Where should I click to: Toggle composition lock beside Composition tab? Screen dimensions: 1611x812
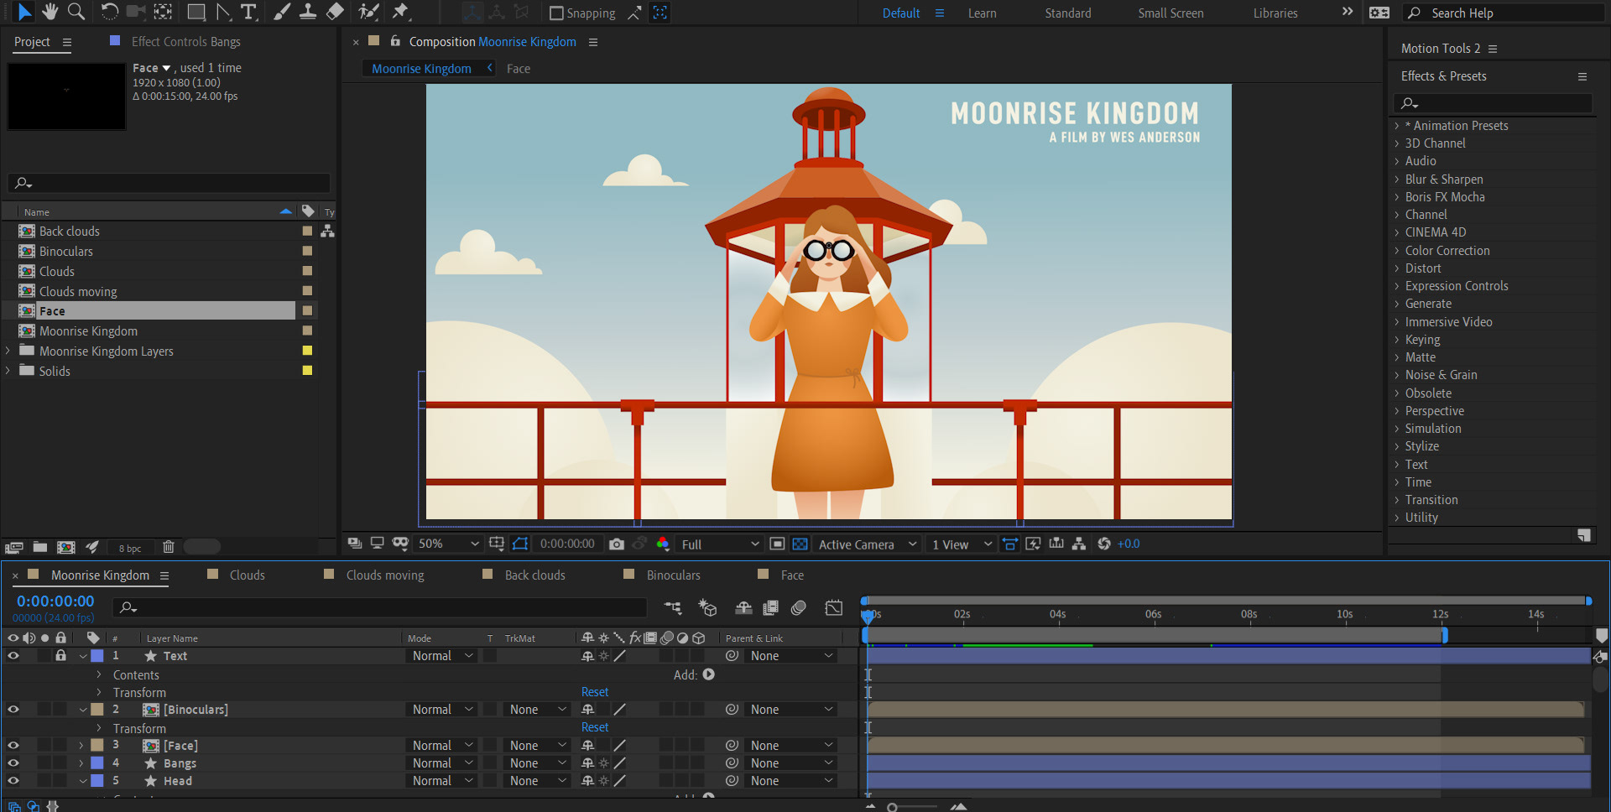[395, 41]
